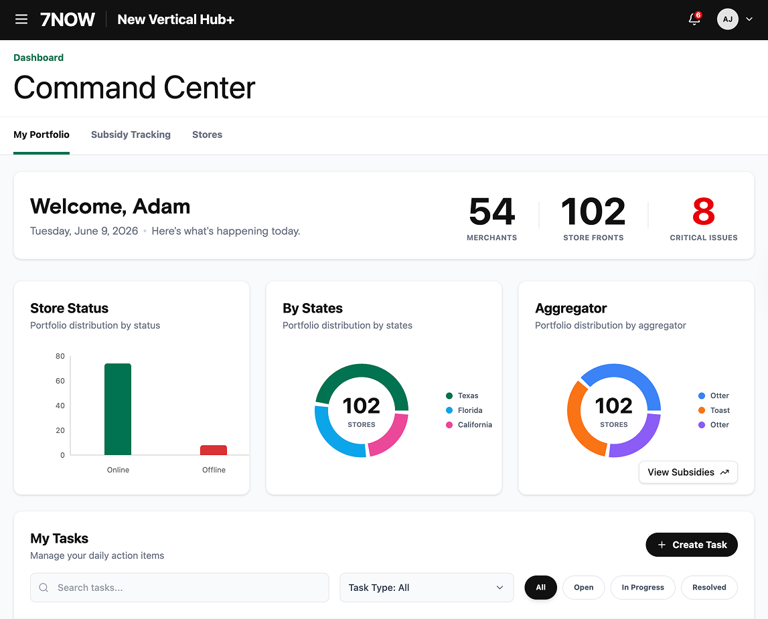Click the green Online bar
This screenshot has width=768, height=619.
118,409
